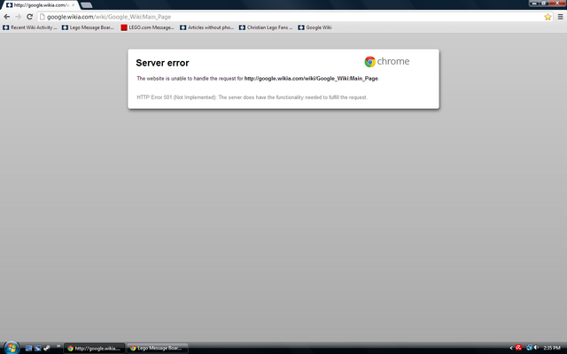
Task: Open the LEGO.com Message... bookmark
Action: click(147, 27)
